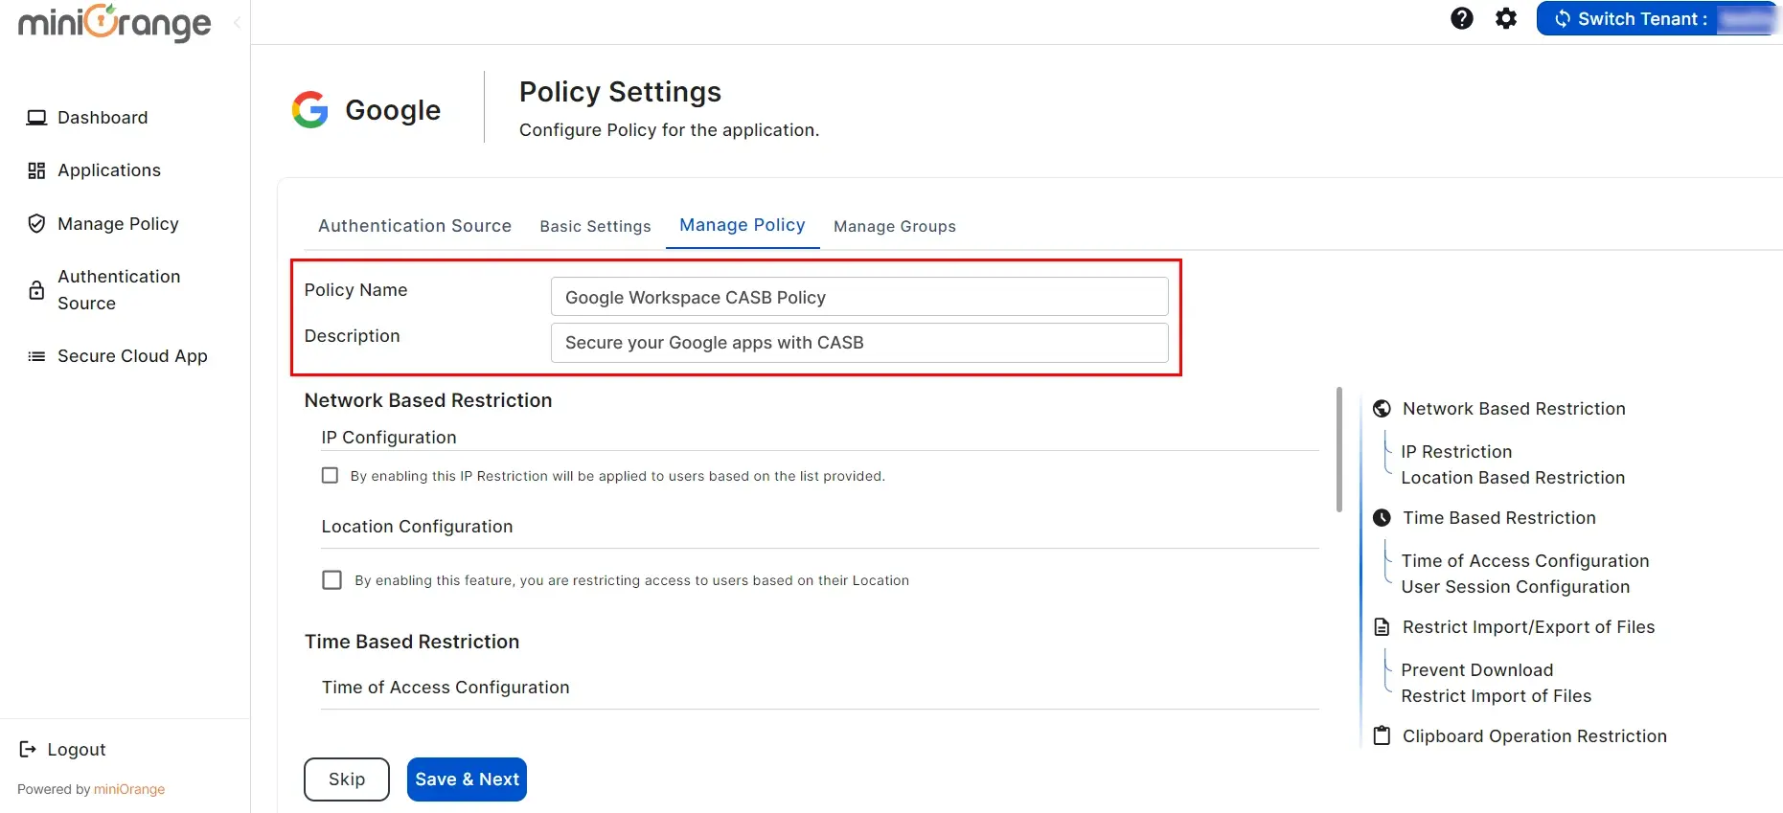This screenshot has width=1783, height=813.
Task: Jump to Prevent Download in outline
Action: point(1476,670)
